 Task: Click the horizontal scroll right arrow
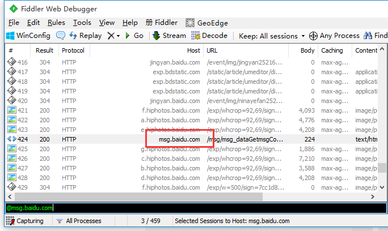pyautogui.click(x=373, y=196)
